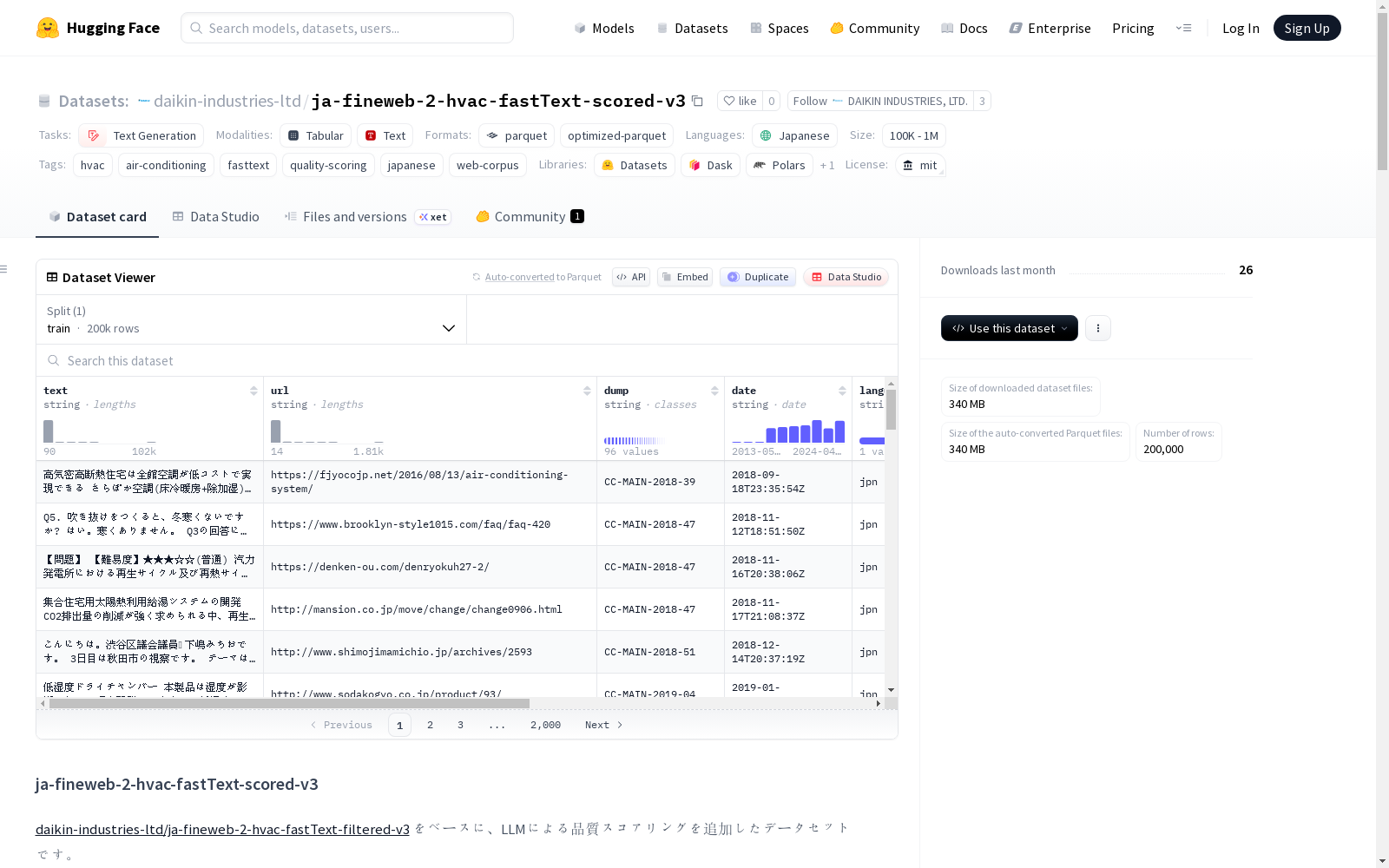Click the Embed button in viewer
The height and width of the screenshot is (868, 1389).
pyautogui.click(x=685, y=277)
